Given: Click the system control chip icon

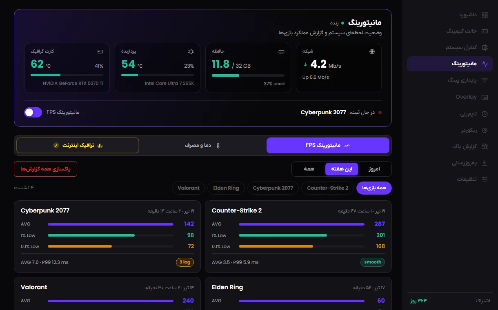Looking at the screenshot, I should pos(485,47).
